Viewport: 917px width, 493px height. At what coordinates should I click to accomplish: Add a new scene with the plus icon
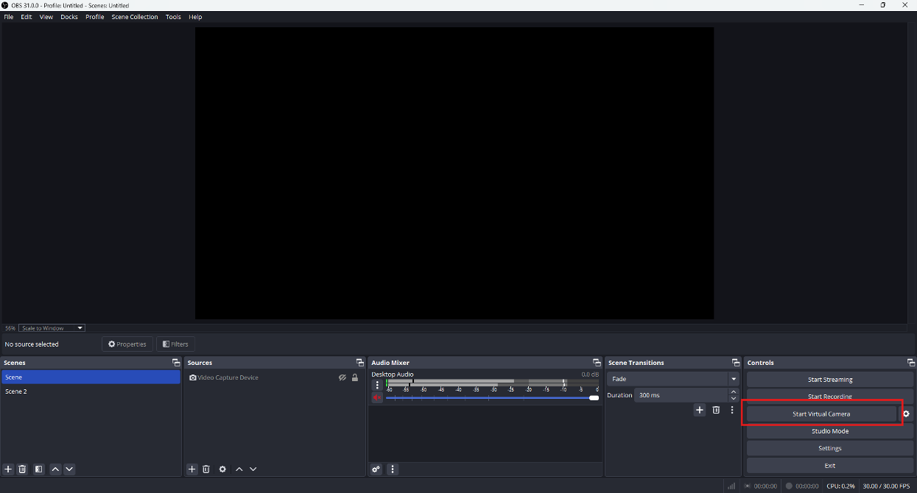[x=7, y=469]
